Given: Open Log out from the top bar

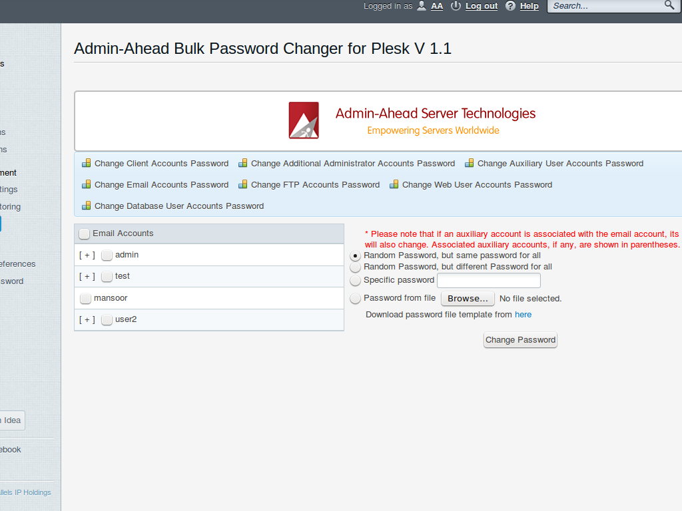Looking at the screenshot, I should pos(480,6).
